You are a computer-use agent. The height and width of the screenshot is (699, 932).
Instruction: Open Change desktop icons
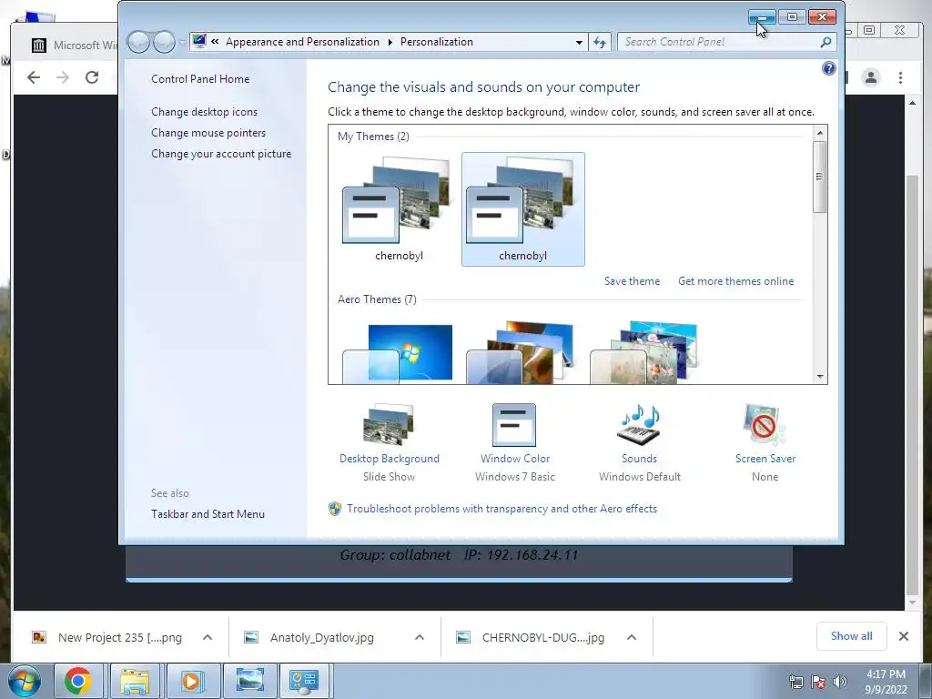coord(204,112)
